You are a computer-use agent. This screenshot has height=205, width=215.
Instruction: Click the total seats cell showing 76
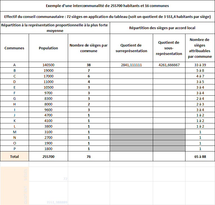tap(89, 156)
